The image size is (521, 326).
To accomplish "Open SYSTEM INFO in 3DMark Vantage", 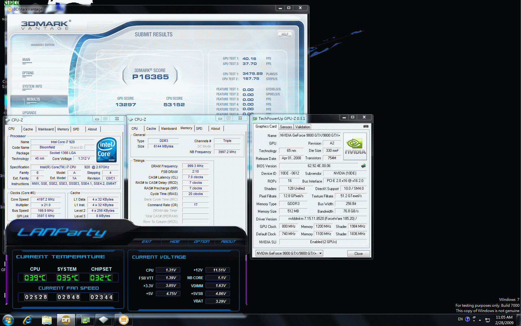I will 32,87.
